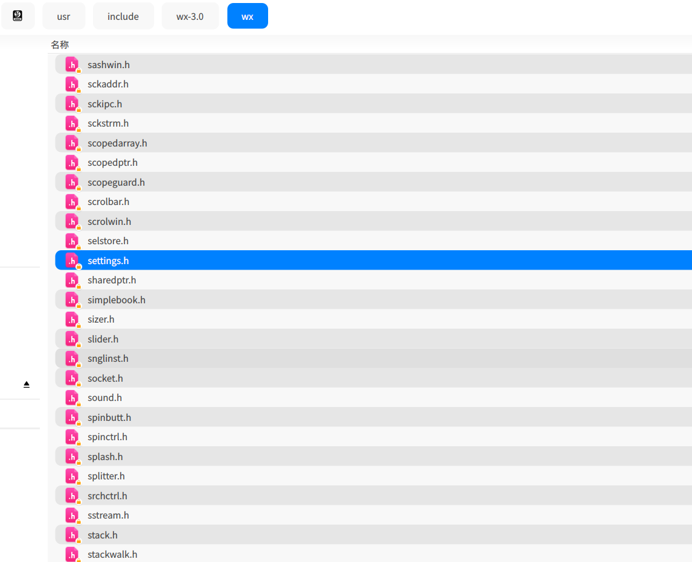Click the stackwalk.h file name

(112, 555)
